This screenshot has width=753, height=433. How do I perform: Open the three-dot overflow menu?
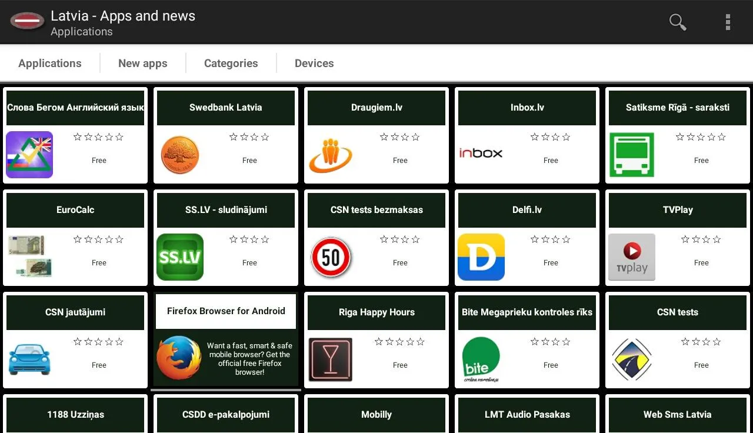(728, 22)
